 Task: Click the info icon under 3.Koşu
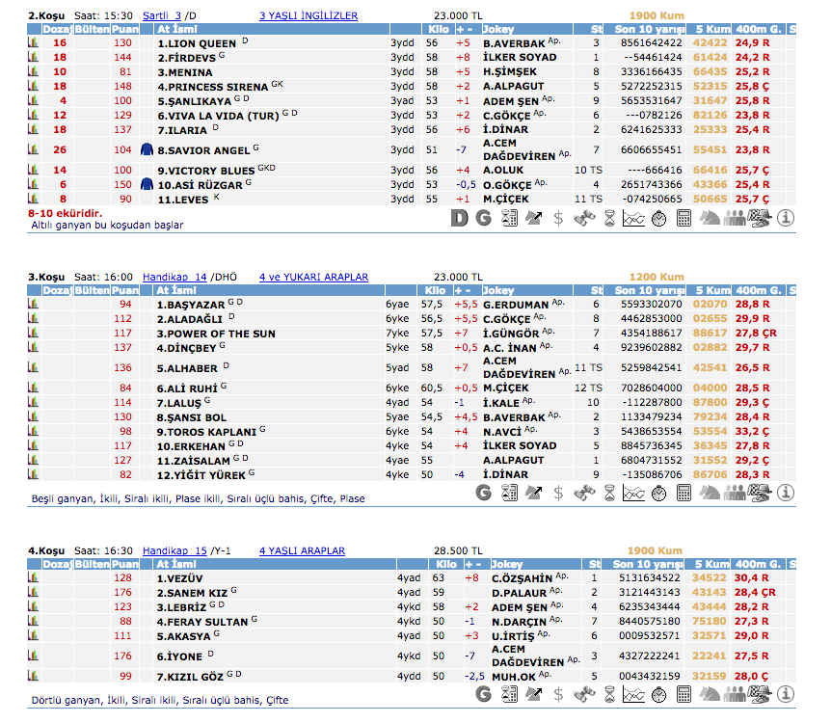pyautogui.click(x=786, y=493)
